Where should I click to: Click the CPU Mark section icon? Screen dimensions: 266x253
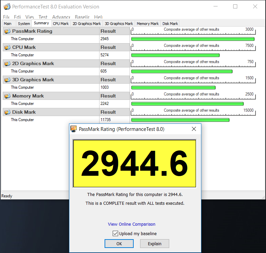[x=7, y=47]
